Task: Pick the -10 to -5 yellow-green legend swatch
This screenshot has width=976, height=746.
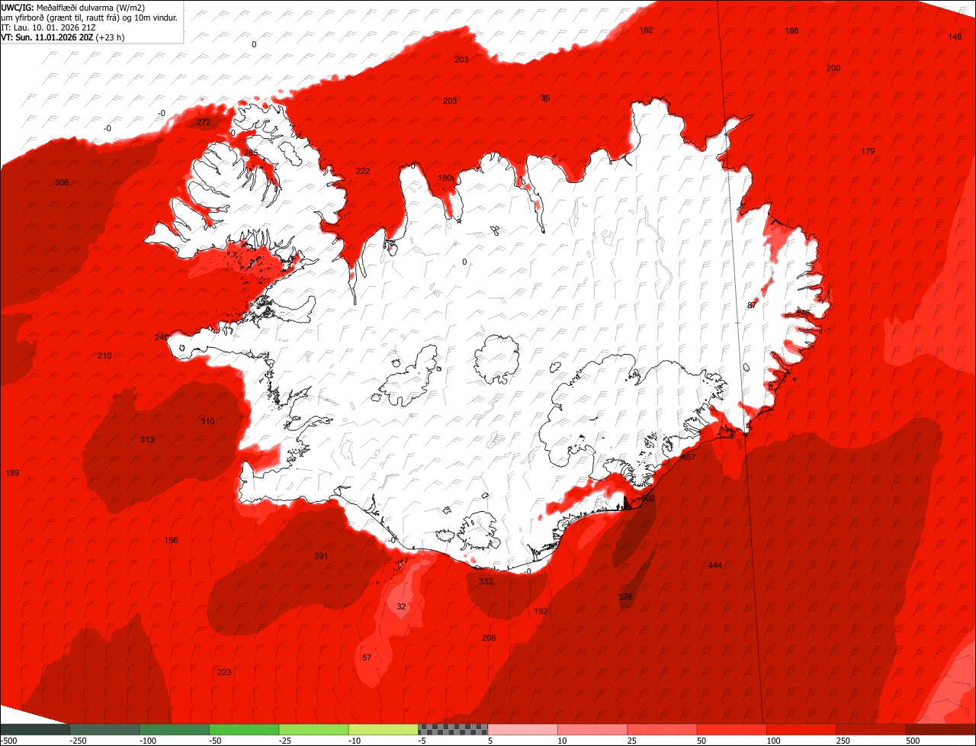Action: click(x=384, y=729)
